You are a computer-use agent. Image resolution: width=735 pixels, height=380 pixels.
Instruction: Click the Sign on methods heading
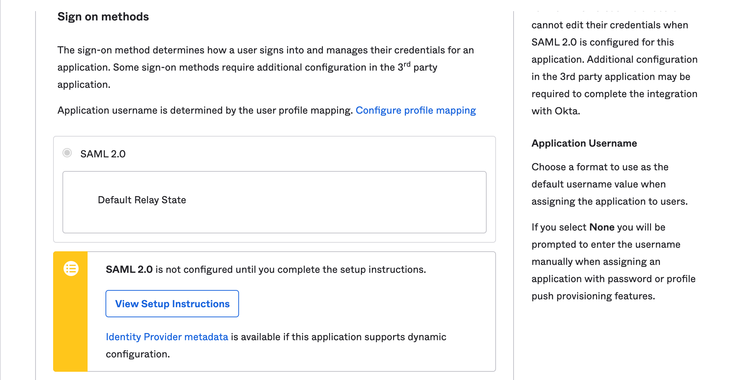tap(103, 16)
